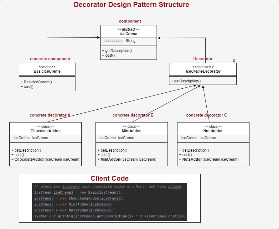Select the ChocolateAddon class name
Viewport: 279px width, 229px height.
point(45,131)
